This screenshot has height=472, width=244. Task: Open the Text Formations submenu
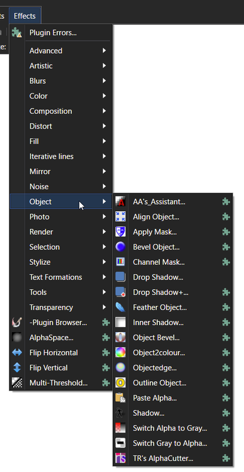(x=61, y=277)
